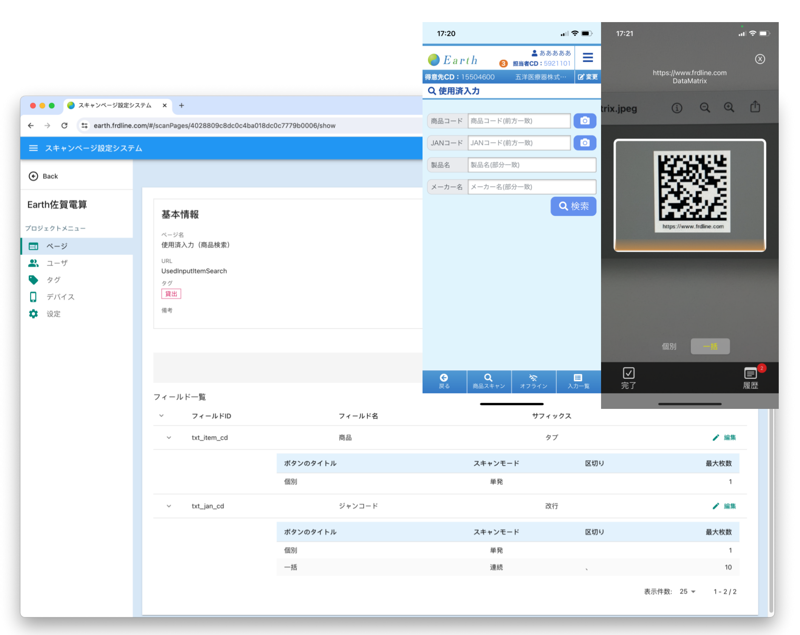Viewport: 800px width, 635px height.
Task: Select タグ in the project menu
Action: [77, 280]
